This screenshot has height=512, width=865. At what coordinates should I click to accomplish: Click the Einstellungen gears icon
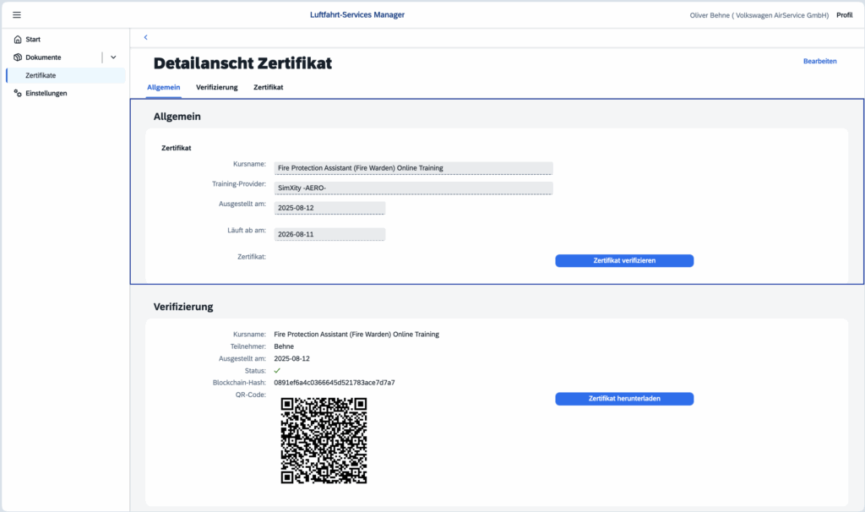(x=18, y=93)
